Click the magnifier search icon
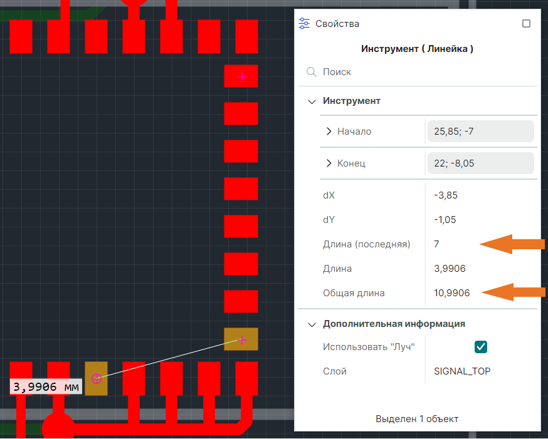Image resolution: width=548 pixels, height=439 pixels. pyautogui.click(x=311, y=72)
